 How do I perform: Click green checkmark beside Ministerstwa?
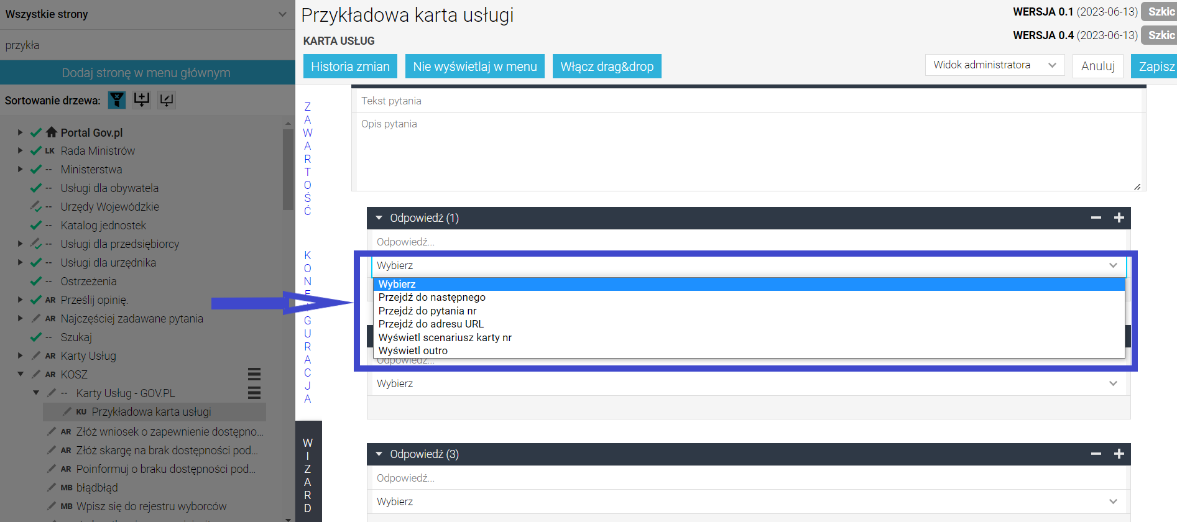(36, 169)
